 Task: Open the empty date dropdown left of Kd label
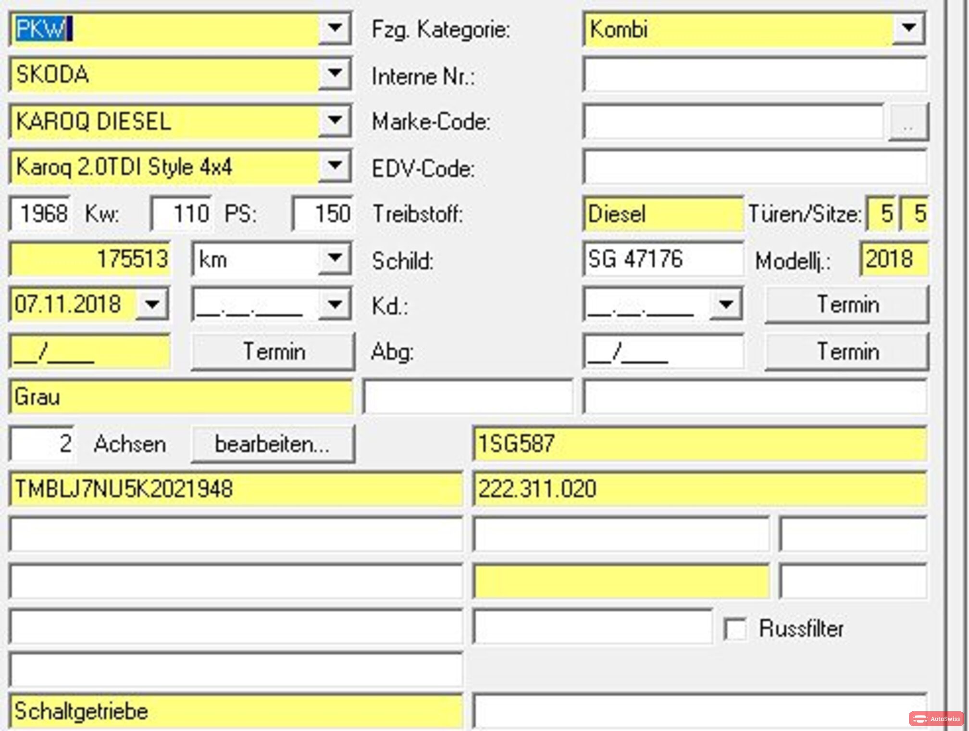(x=335, y=304)
